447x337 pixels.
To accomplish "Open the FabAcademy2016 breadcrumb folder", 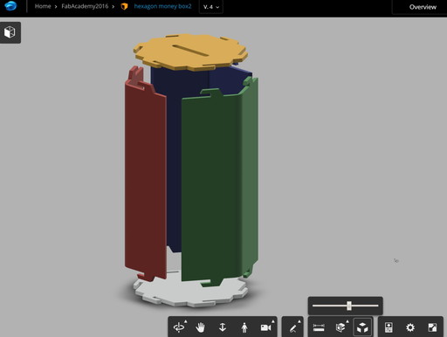I will click(x=85, y=6).
